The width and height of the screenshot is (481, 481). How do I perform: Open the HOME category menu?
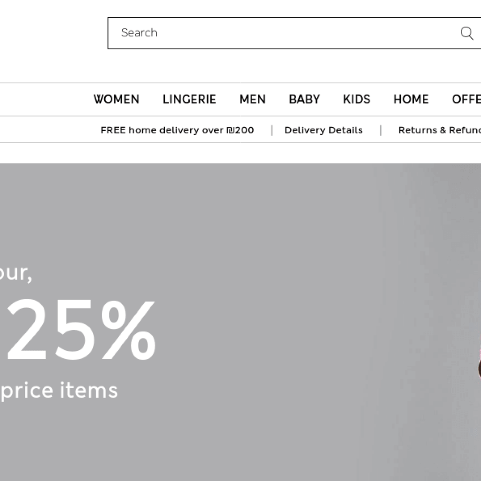click(411, 99)
